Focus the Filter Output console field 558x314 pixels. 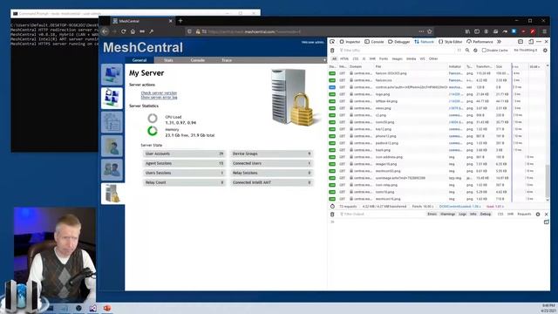coord(381,215)
